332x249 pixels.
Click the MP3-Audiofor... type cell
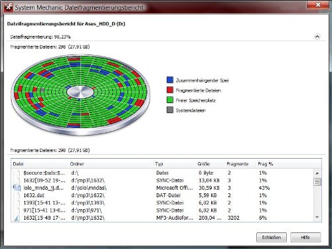(x=175, y=218)
